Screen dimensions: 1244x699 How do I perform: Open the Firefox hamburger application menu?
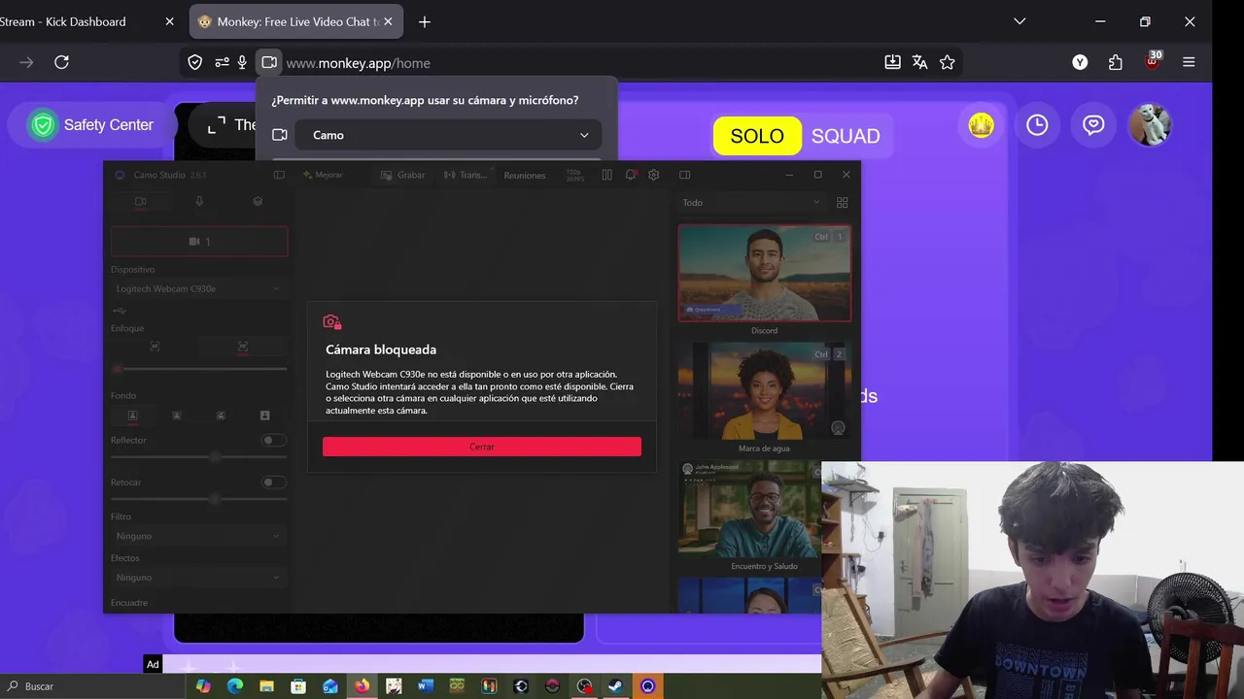click(x=1189, y=62)
